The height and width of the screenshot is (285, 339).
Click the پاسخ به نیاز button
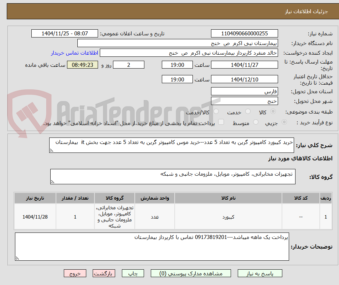pos(260,273)
